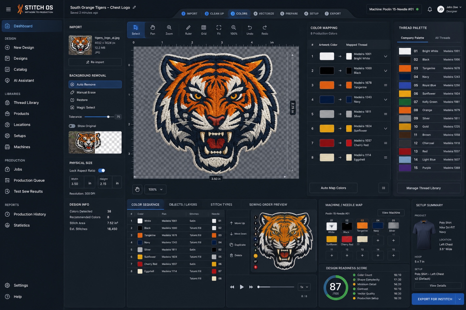
Task: Open the hamburger menu icon
Action: (x=8, y=9)
